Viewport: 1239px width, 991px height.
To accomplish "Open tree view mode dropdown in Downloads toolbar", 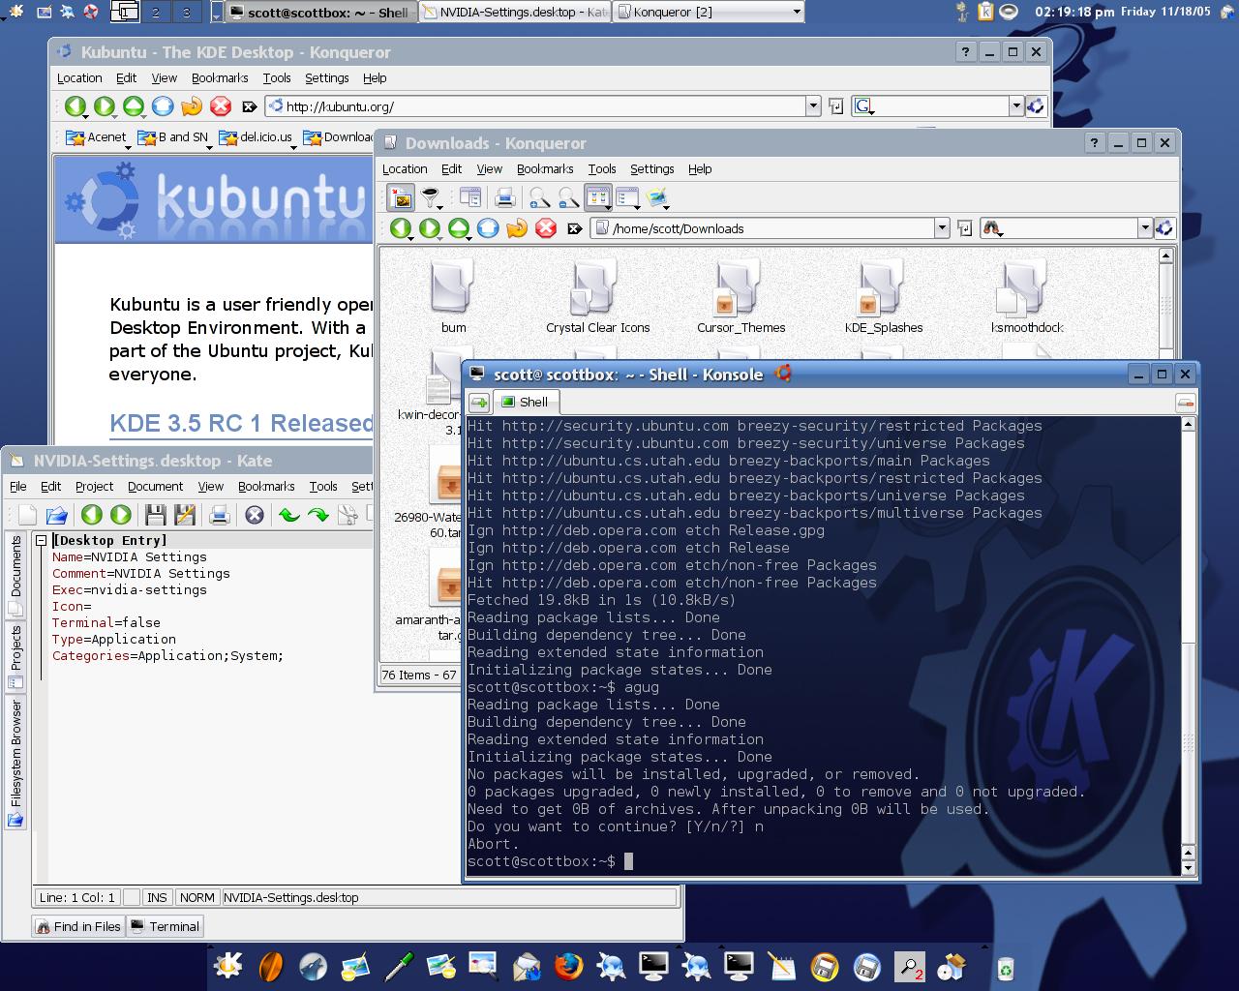I will click(x=628, y=198).
